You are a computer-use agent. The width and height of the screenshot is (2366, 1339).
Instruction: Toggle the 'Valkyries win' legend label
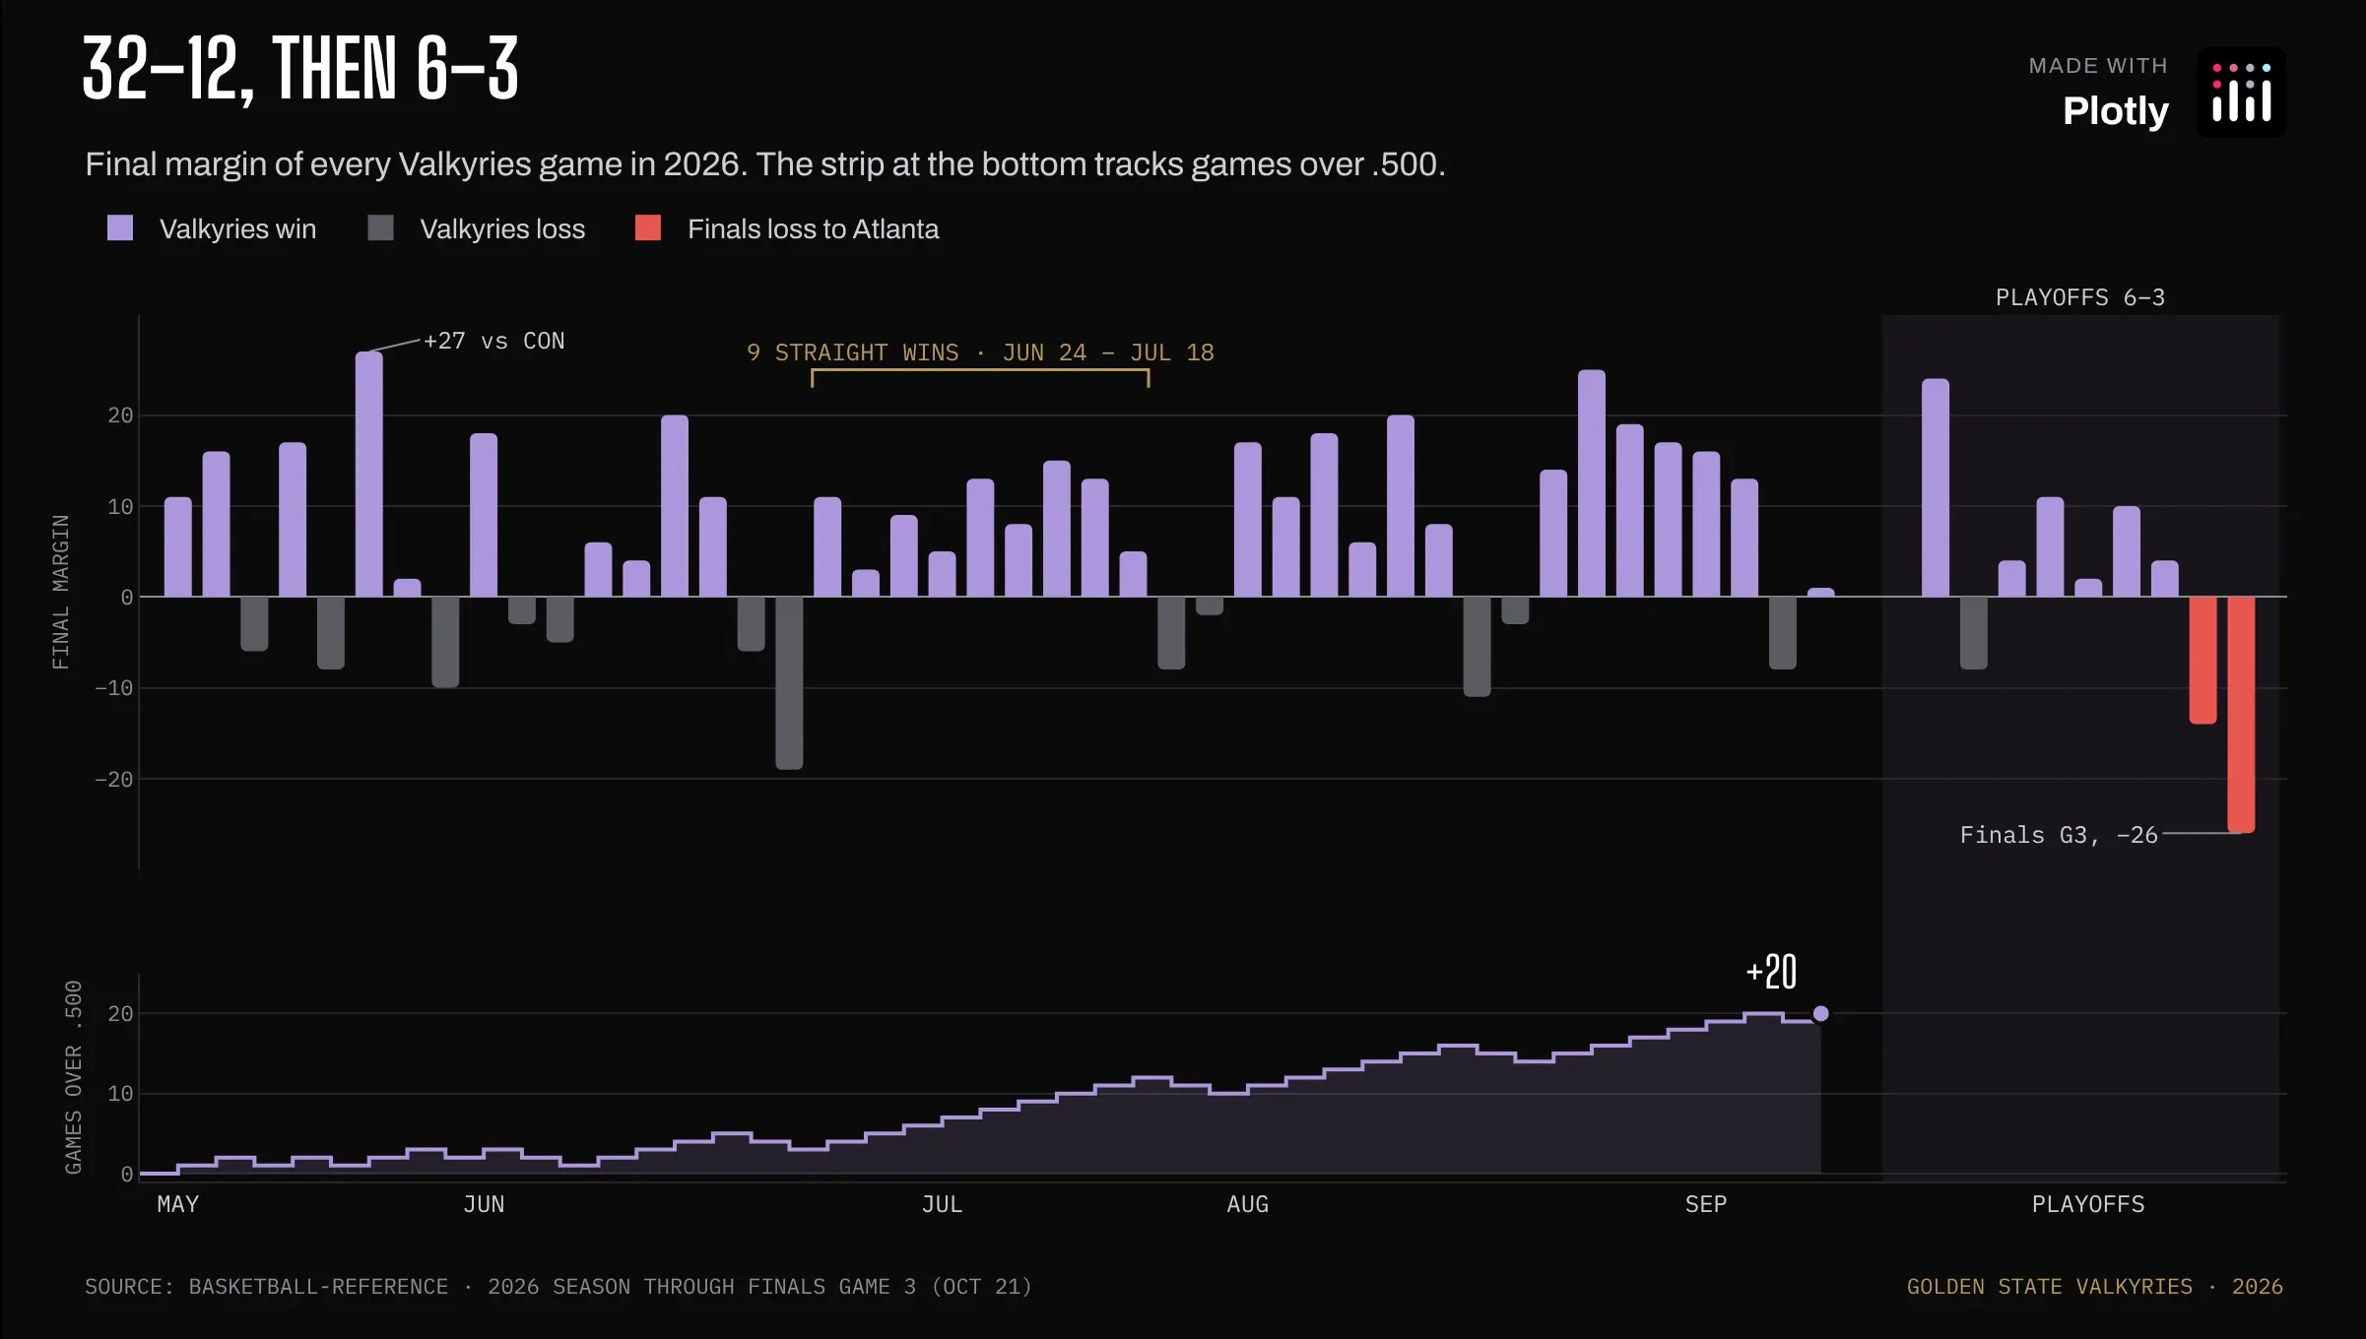[x=237, y=229]
